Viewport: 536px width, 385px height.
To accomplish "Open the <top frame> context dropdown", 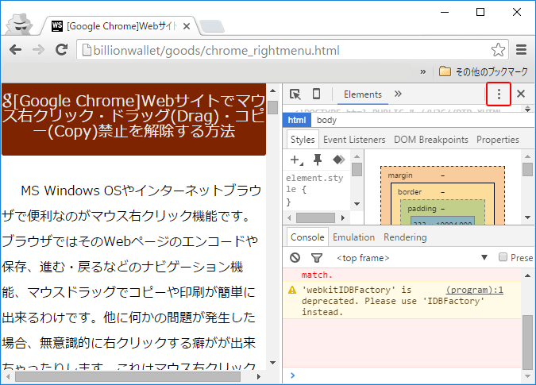I will tap(411, 258).
